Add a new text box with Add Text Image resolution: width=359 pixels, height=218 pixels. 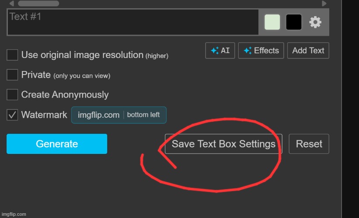308,51
